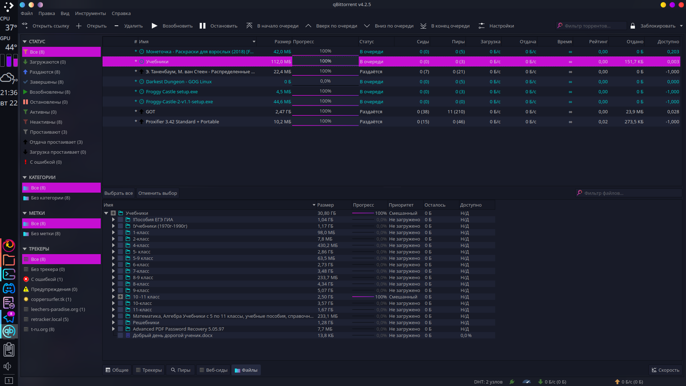Screen dimensions: 686x386
Task: Move torrent down in queue icon
Action: pos(367,26)
